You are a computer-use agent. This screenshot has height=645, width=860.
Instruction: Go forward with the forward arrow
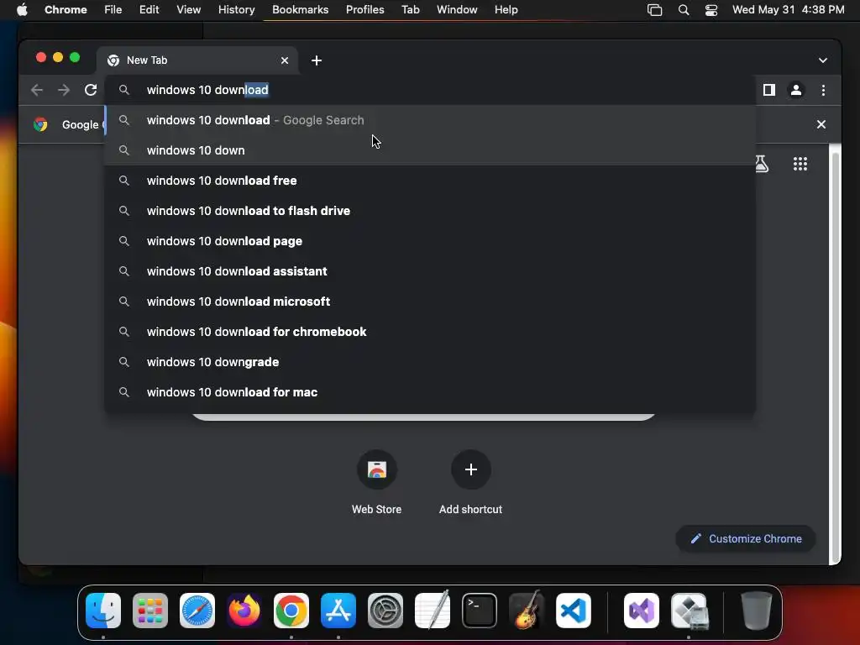pos(64,90)
